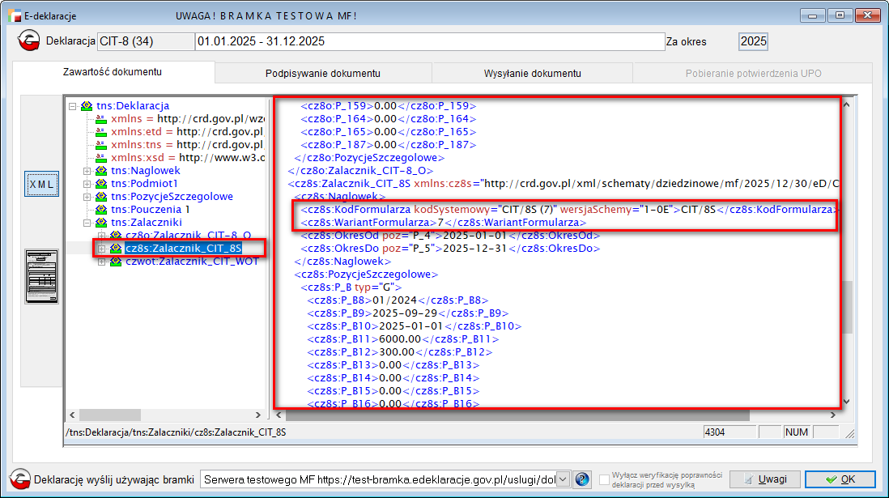This screenshot has width=889, height=498.
Task: Click the tns:Naglowek node icon
Action: 101,171
